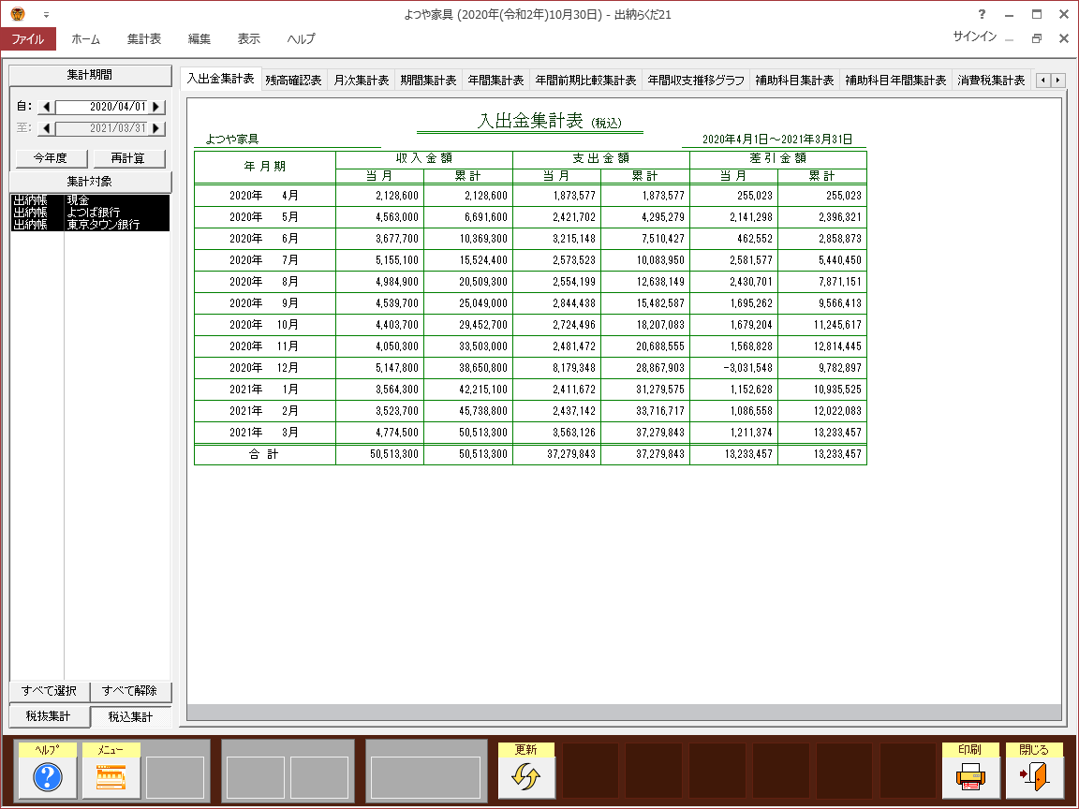
Task: Open the ファイル menu
Action: pyautogui.click(x=27, y=39)
